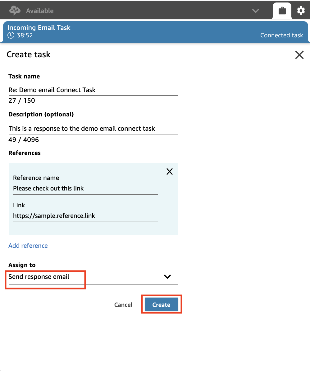Click the Cancel button
Screen dimensions: 310x371
(x=123, y=305)
